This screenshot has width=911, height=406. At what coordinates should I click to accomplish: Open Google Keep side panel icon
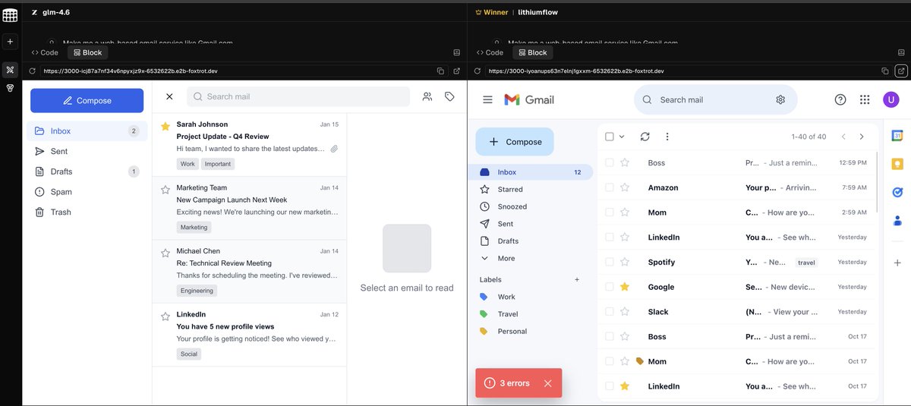(x=897, y=164)
